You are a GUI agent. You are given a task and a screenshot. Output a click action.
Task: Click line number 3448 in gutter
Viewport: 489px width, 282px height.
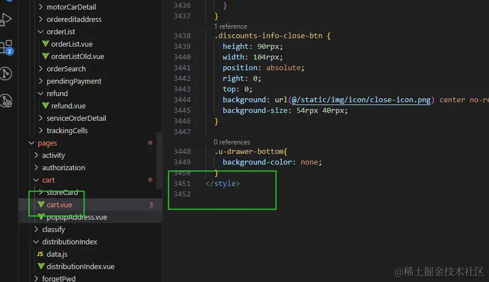click(x=182, y=151)
